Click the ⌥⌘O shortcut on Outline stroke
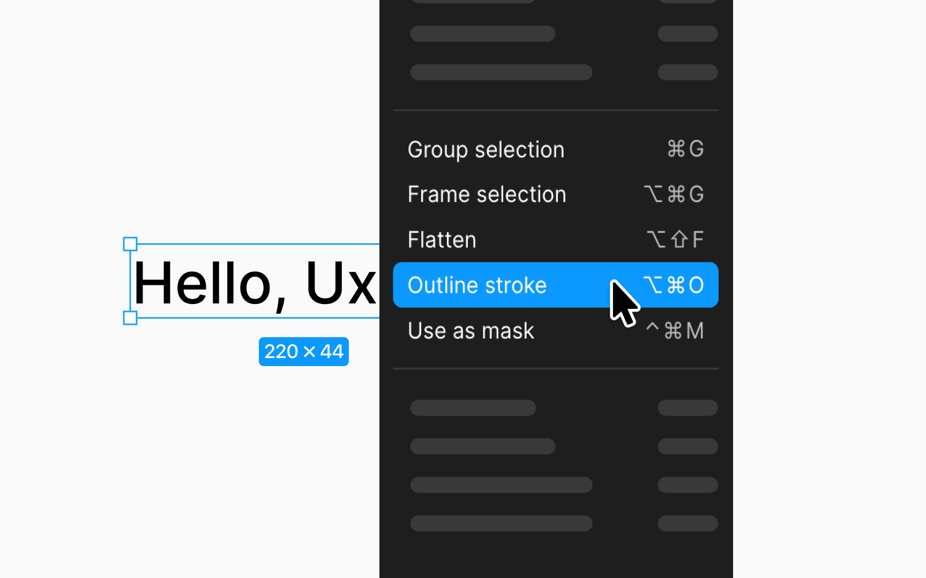This screenshot has height=578, width=926. tap(674, 285)
